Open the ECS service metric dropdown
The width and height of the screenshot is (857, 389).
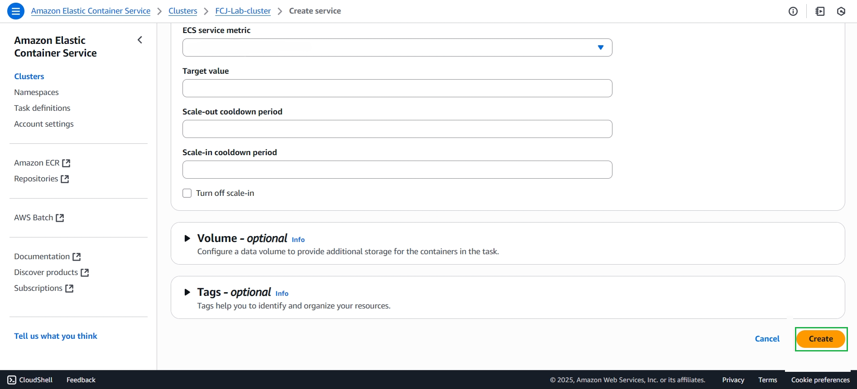point(397,47)
